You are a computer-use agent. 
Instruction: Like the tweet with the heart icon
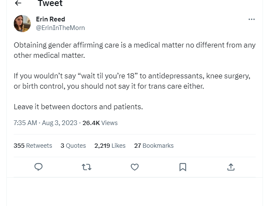[135, 167]
